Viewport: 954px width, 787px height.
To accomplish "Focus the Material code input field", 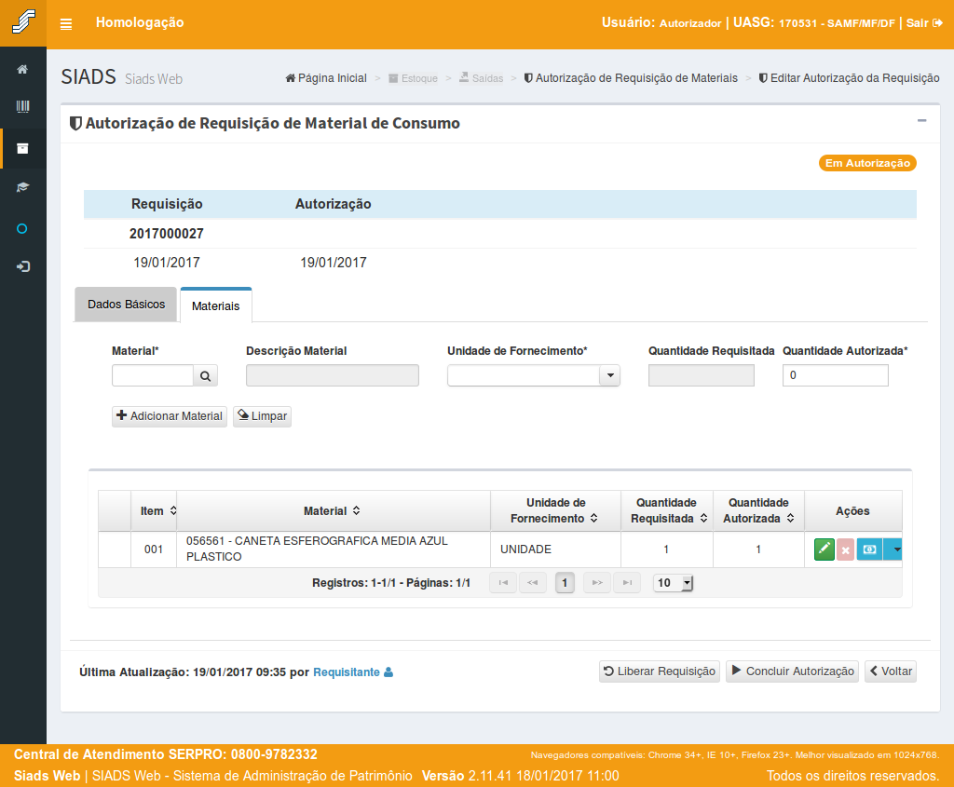I will (x=153, y=375).
